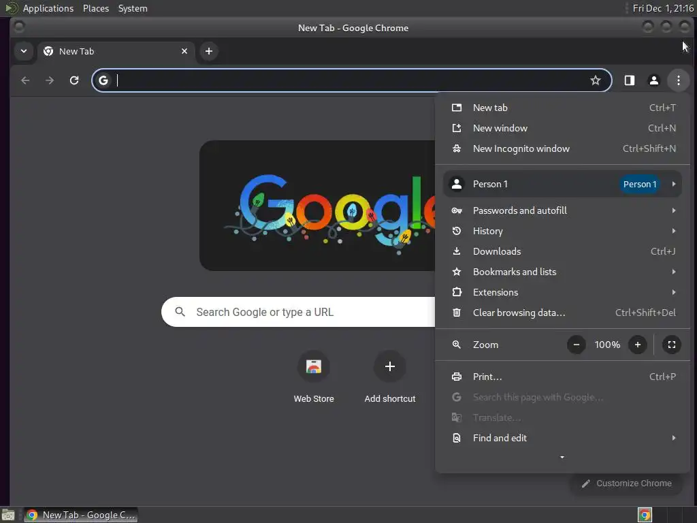Open the Person 1 profile submenu
Image resolution: width=697 pixels, height=523 pixels.
tap(562, 184)
